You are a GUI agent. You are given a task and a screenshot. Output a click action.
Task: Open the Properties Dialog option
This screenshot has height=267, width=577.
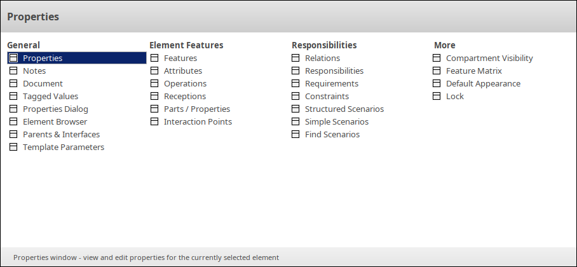[55, 109]
